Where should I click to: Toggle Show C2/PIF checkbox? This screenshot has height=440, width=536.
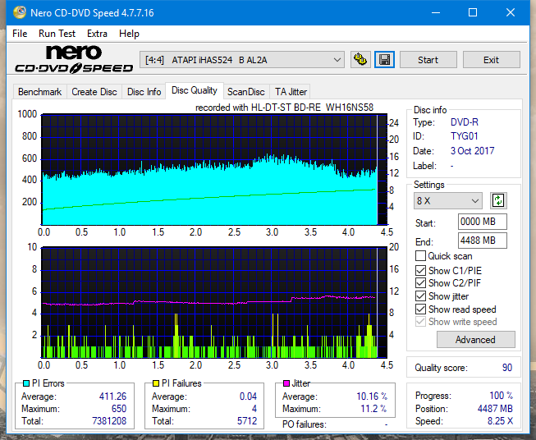[x=420, y=283]
